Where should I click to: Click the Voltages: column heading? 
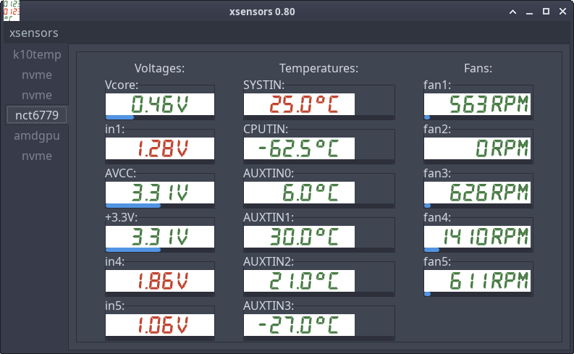point(160,68)
